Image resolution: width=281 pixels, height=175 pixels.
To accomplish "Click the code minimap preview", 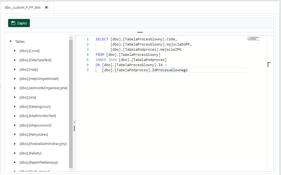I will [x=253, y=38].
